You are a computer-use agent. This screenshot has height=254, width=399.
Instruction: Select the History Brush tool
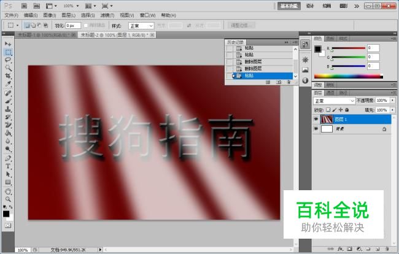8,117
